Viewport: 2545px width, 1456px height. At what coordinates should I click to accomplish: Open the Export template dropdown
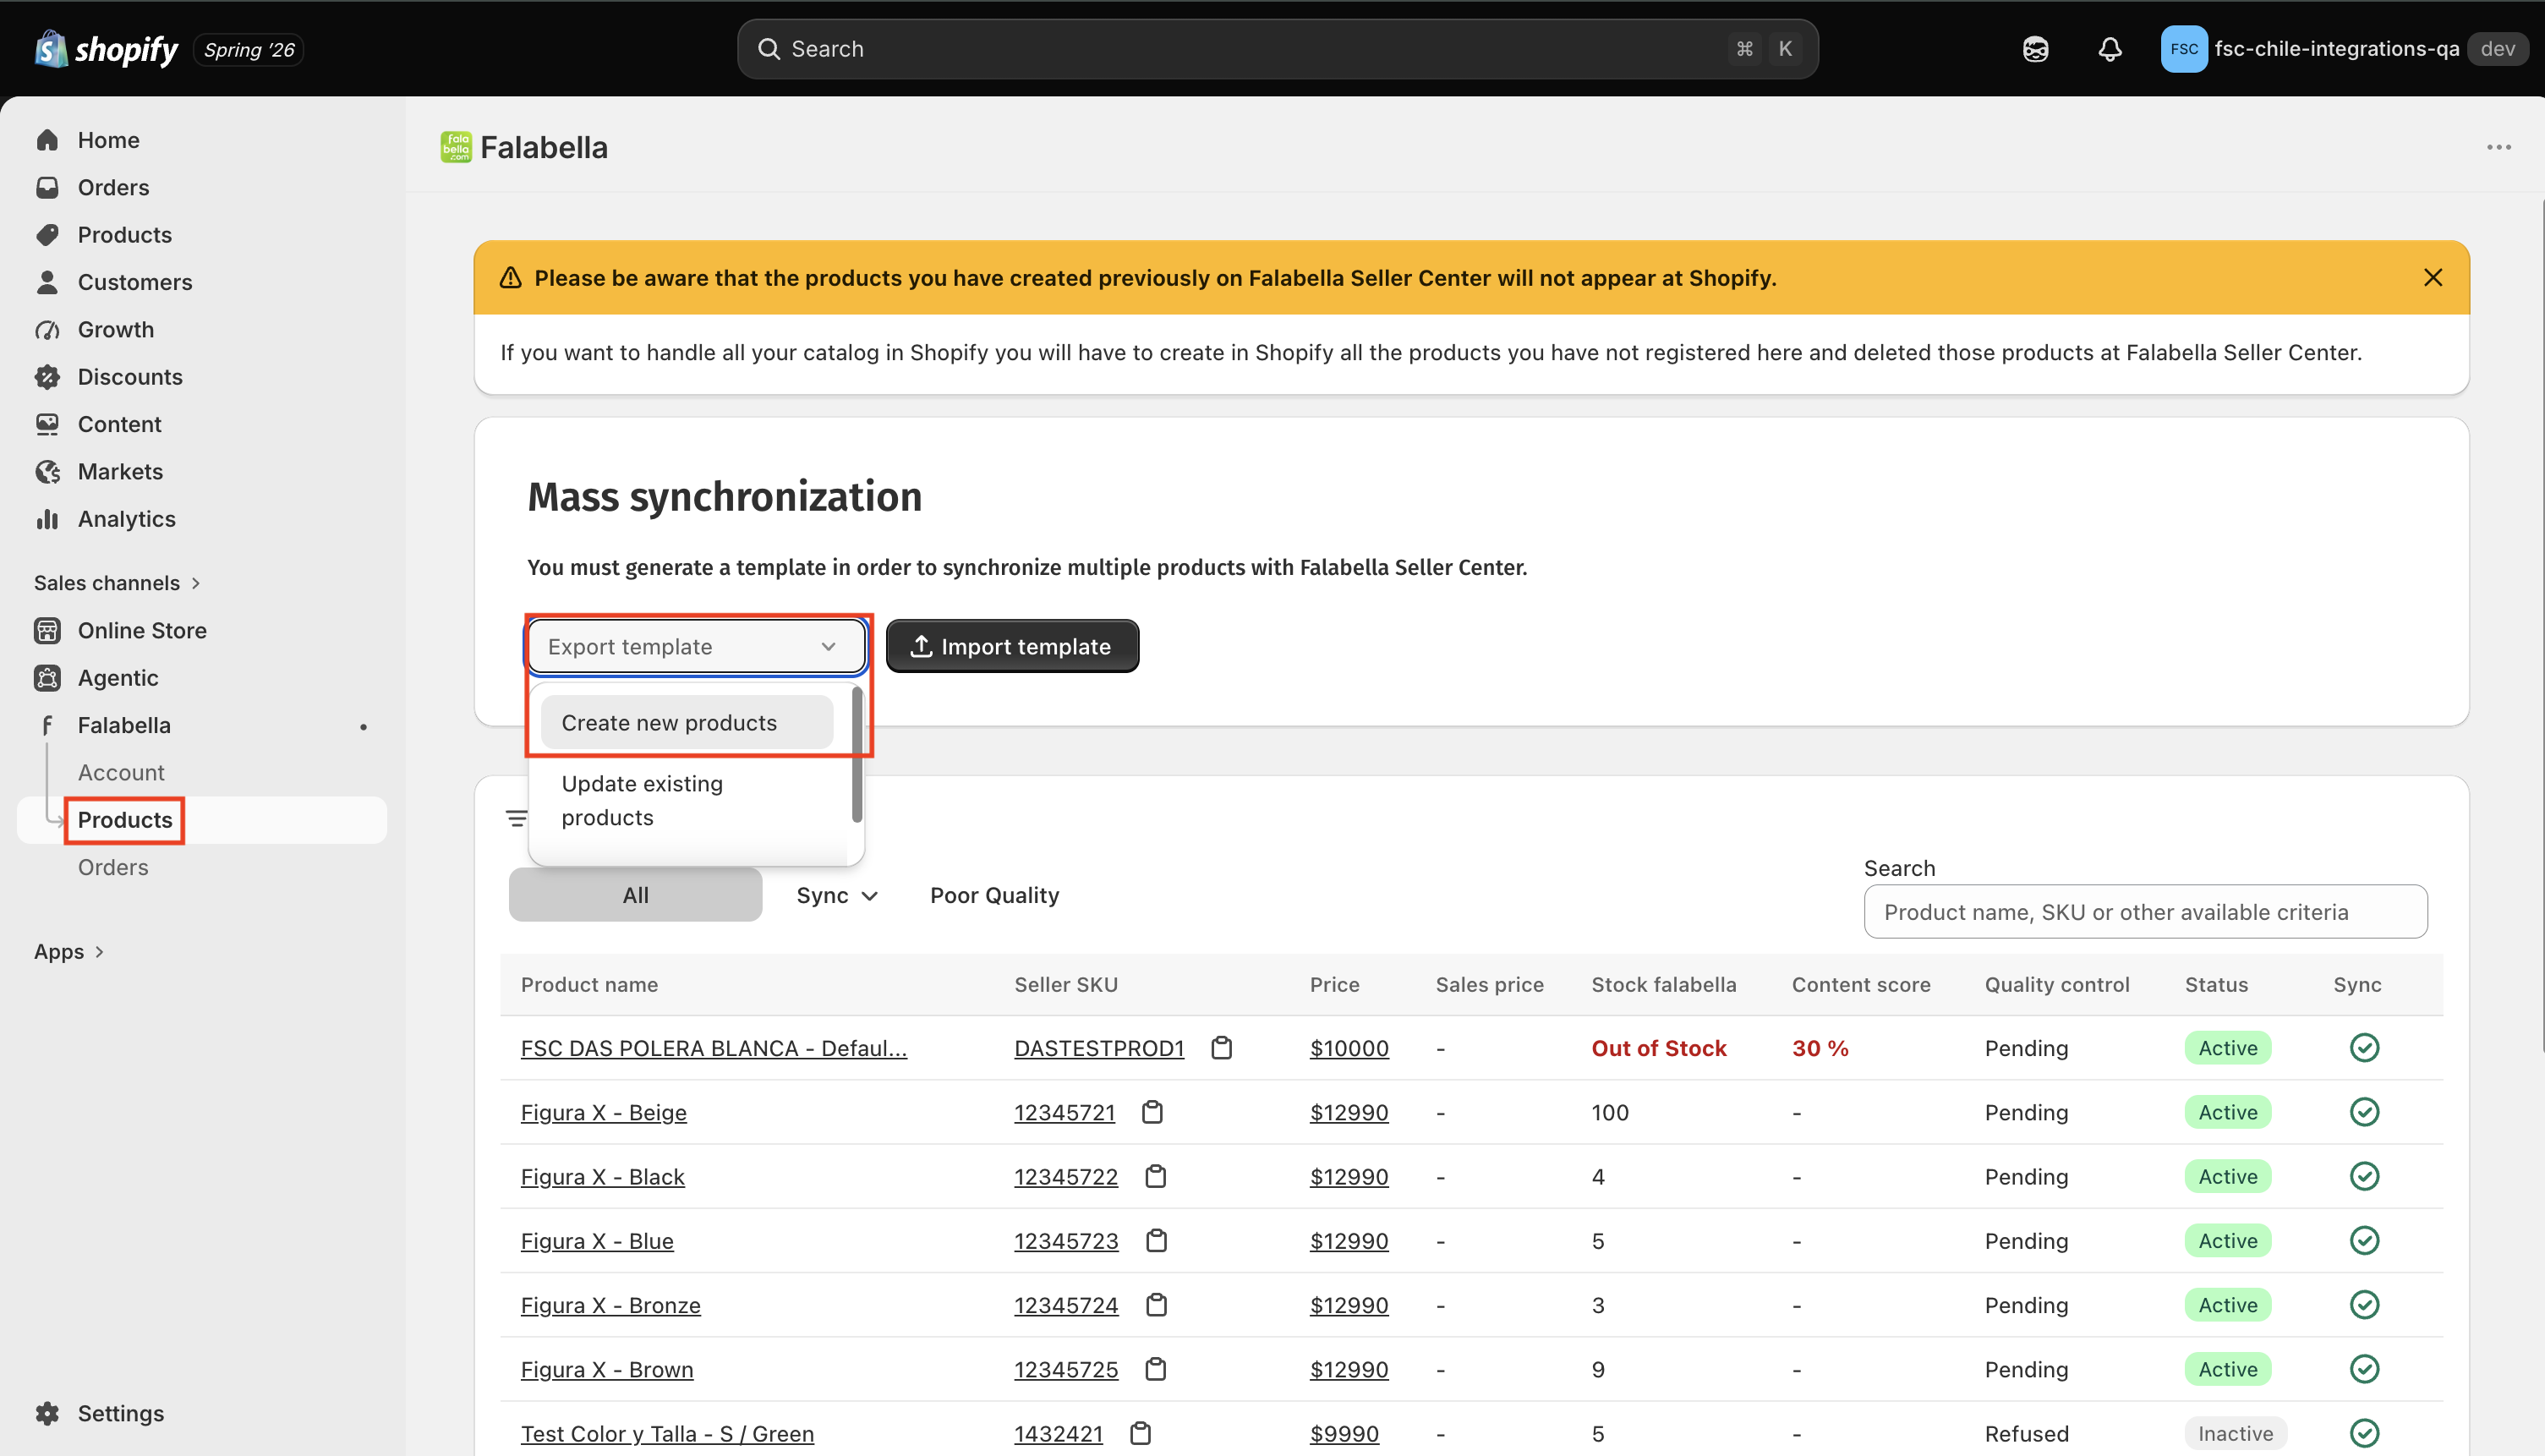[x=696, y=646]
